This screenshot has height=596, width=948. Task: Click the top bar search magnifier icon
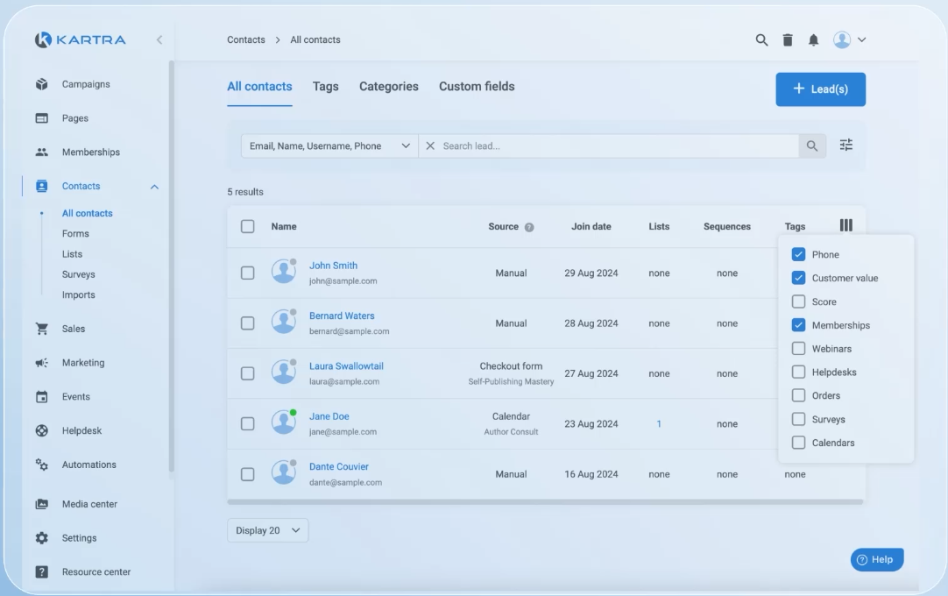(761, 40)
